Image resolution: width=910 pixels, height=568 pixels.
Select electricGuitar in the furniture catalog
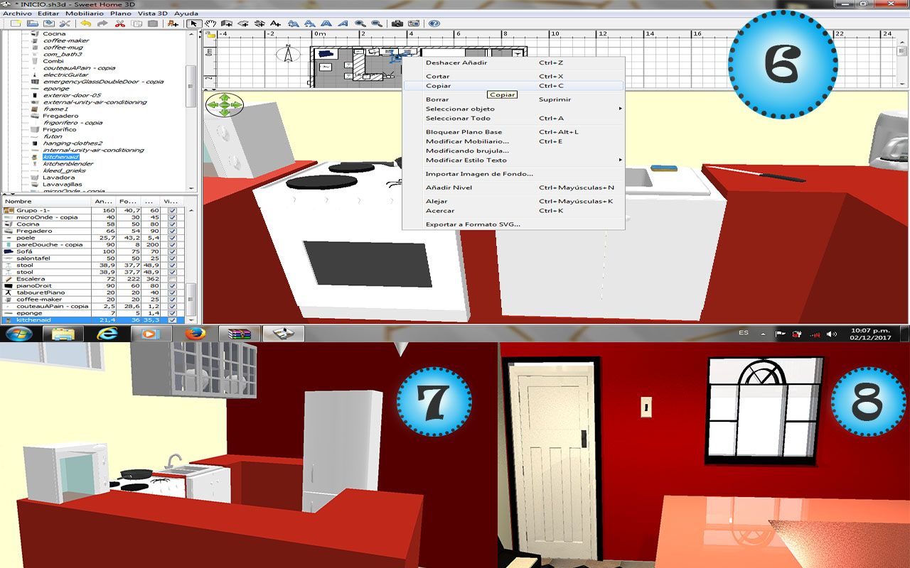coord(66,75)
